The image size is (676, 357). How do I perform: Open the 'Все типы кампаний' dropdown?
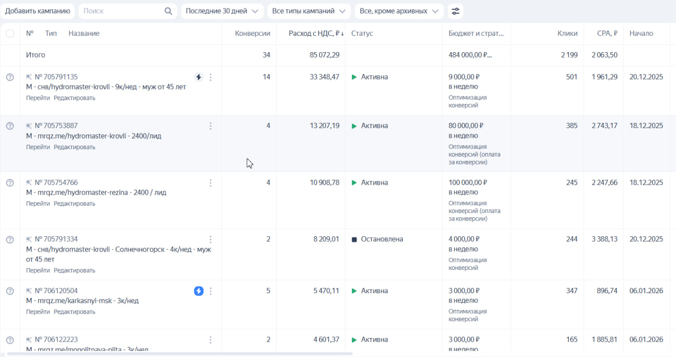pos(308,11)
